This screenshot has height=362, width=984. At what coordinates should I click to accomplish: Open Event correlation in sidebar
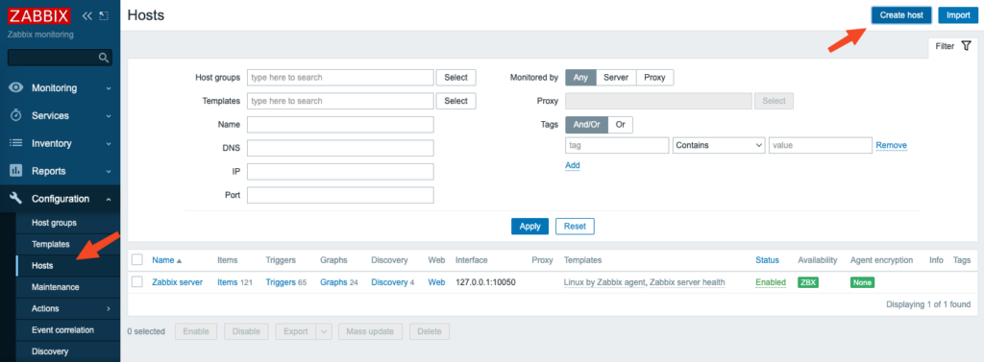(62, 330)
